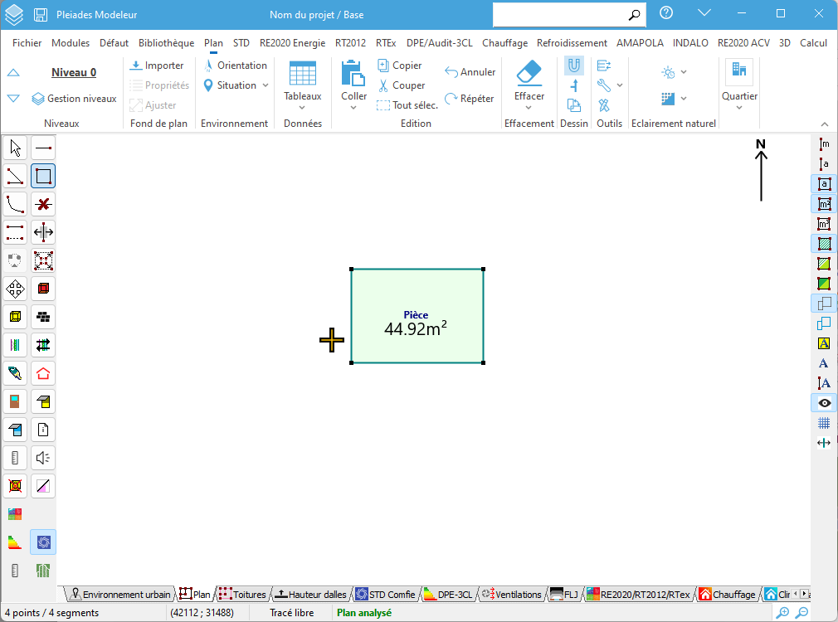The height and width of the screenshot is (622, 838).
Task: Switch to the Ventilations bottom tab
Action: pyautogui.click(x=511, y=594)
